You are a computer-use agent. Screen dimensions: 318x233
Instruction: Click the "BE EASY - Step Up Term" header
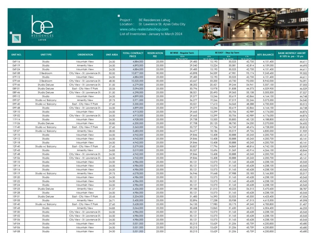click(227, 53)
